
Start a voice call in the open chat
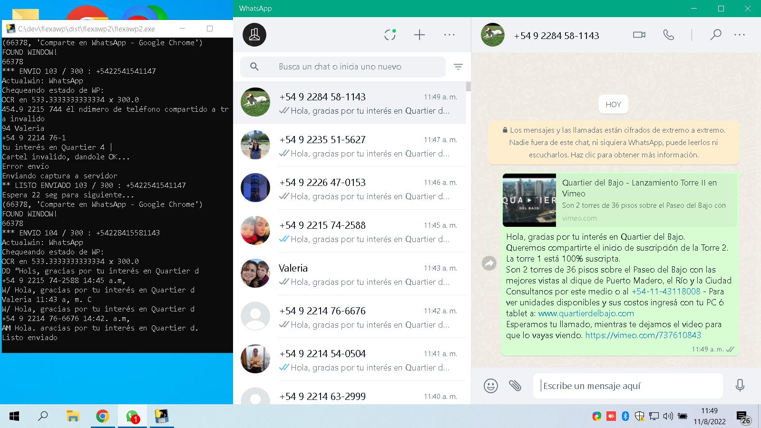coord(669,35)
